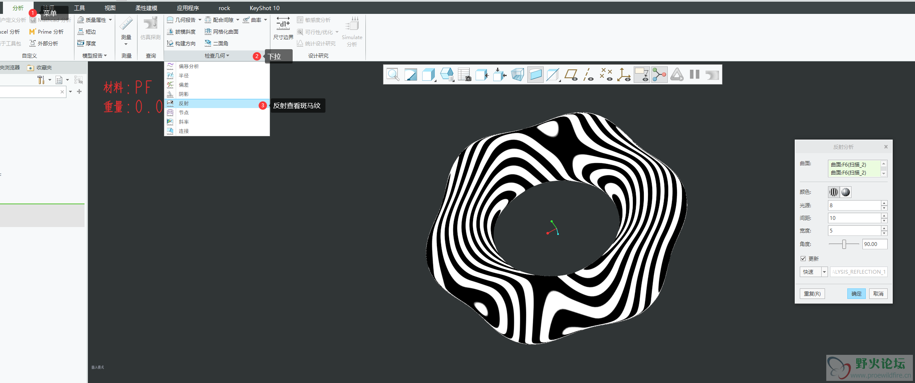Click 外部分析 external analysis tool
The image size is (915, 383).
point(44,43)
